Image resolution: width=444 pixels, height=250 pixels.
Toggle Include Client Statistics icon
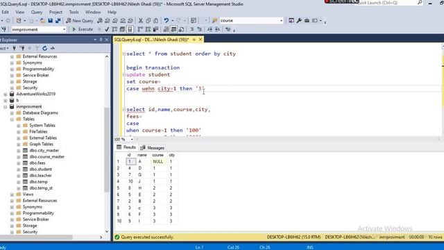(155, 29)
